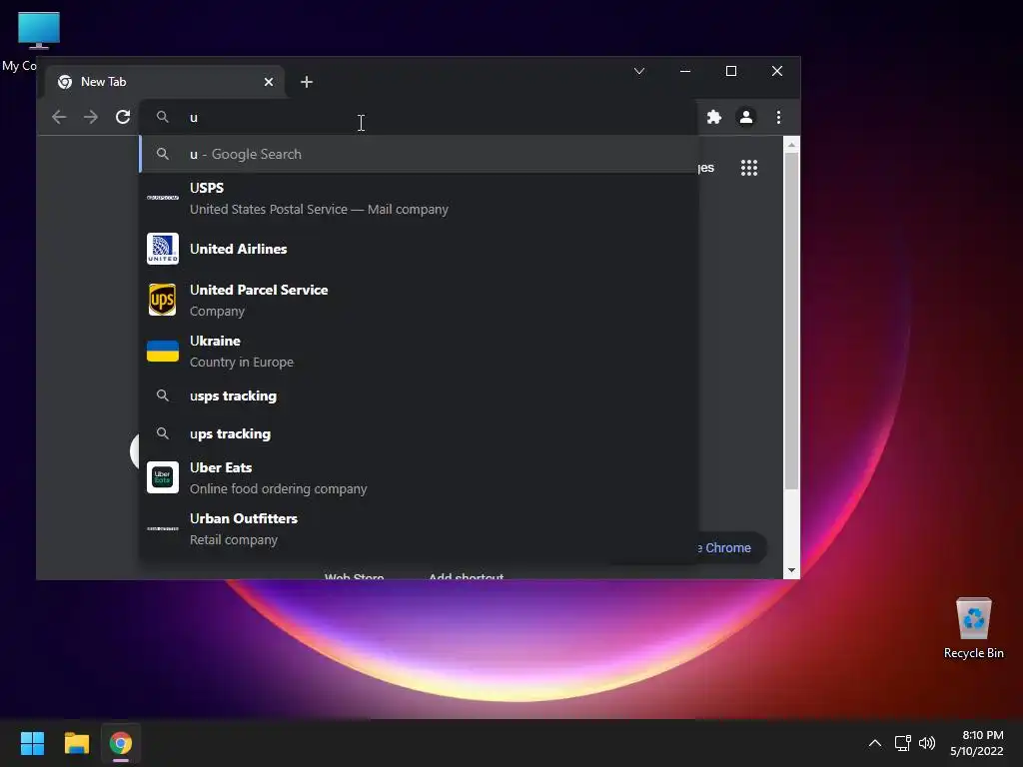Minimize the Chrome window

tap(685, 71)
